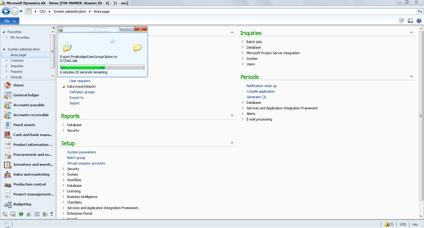
Task: Click the export progress bar
Action: [102, 67]
